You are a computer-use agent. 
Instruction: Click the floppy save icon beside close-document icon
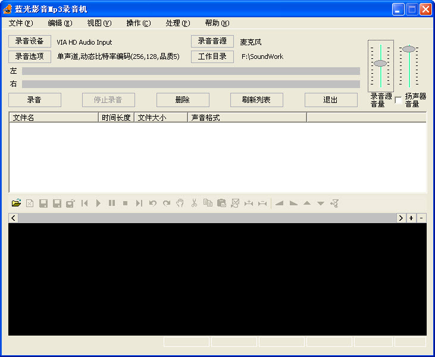click(x=43, y=203)
